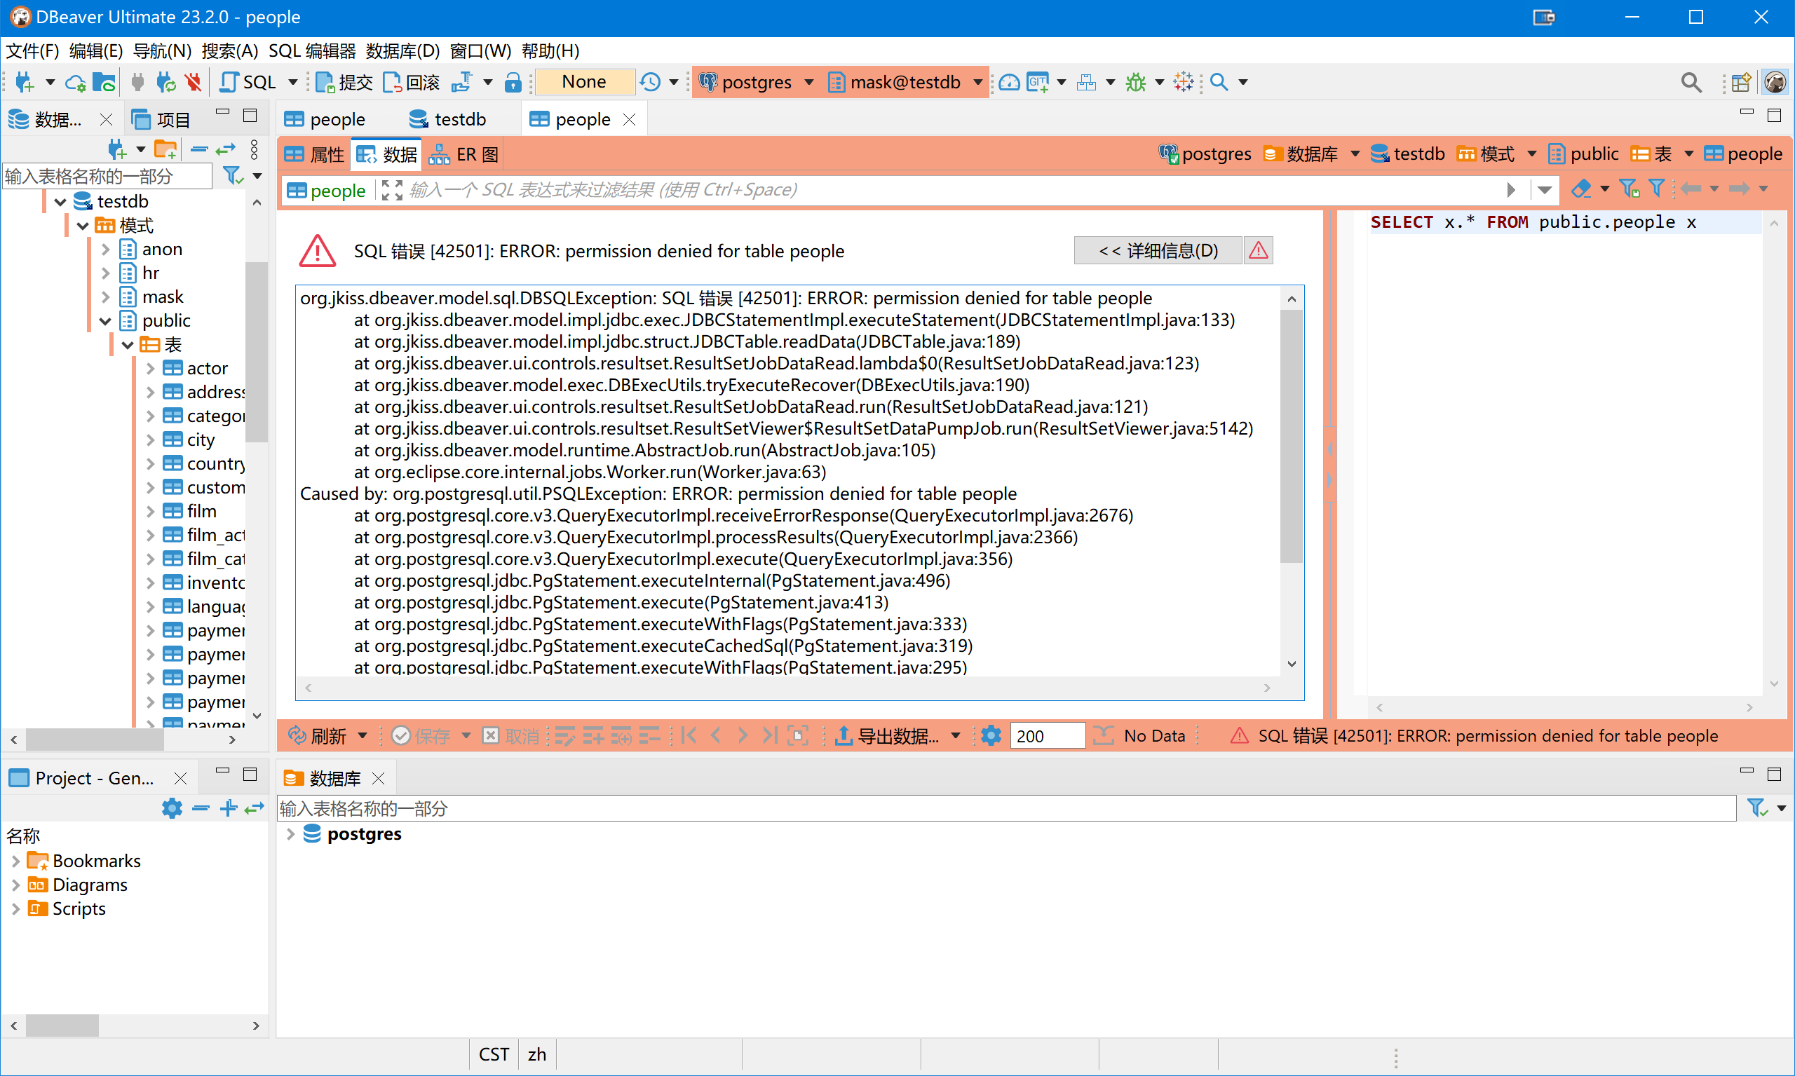Click the green bug debug icon
Viewport: 1795px width, 1076px height.
coord(1136,82)
